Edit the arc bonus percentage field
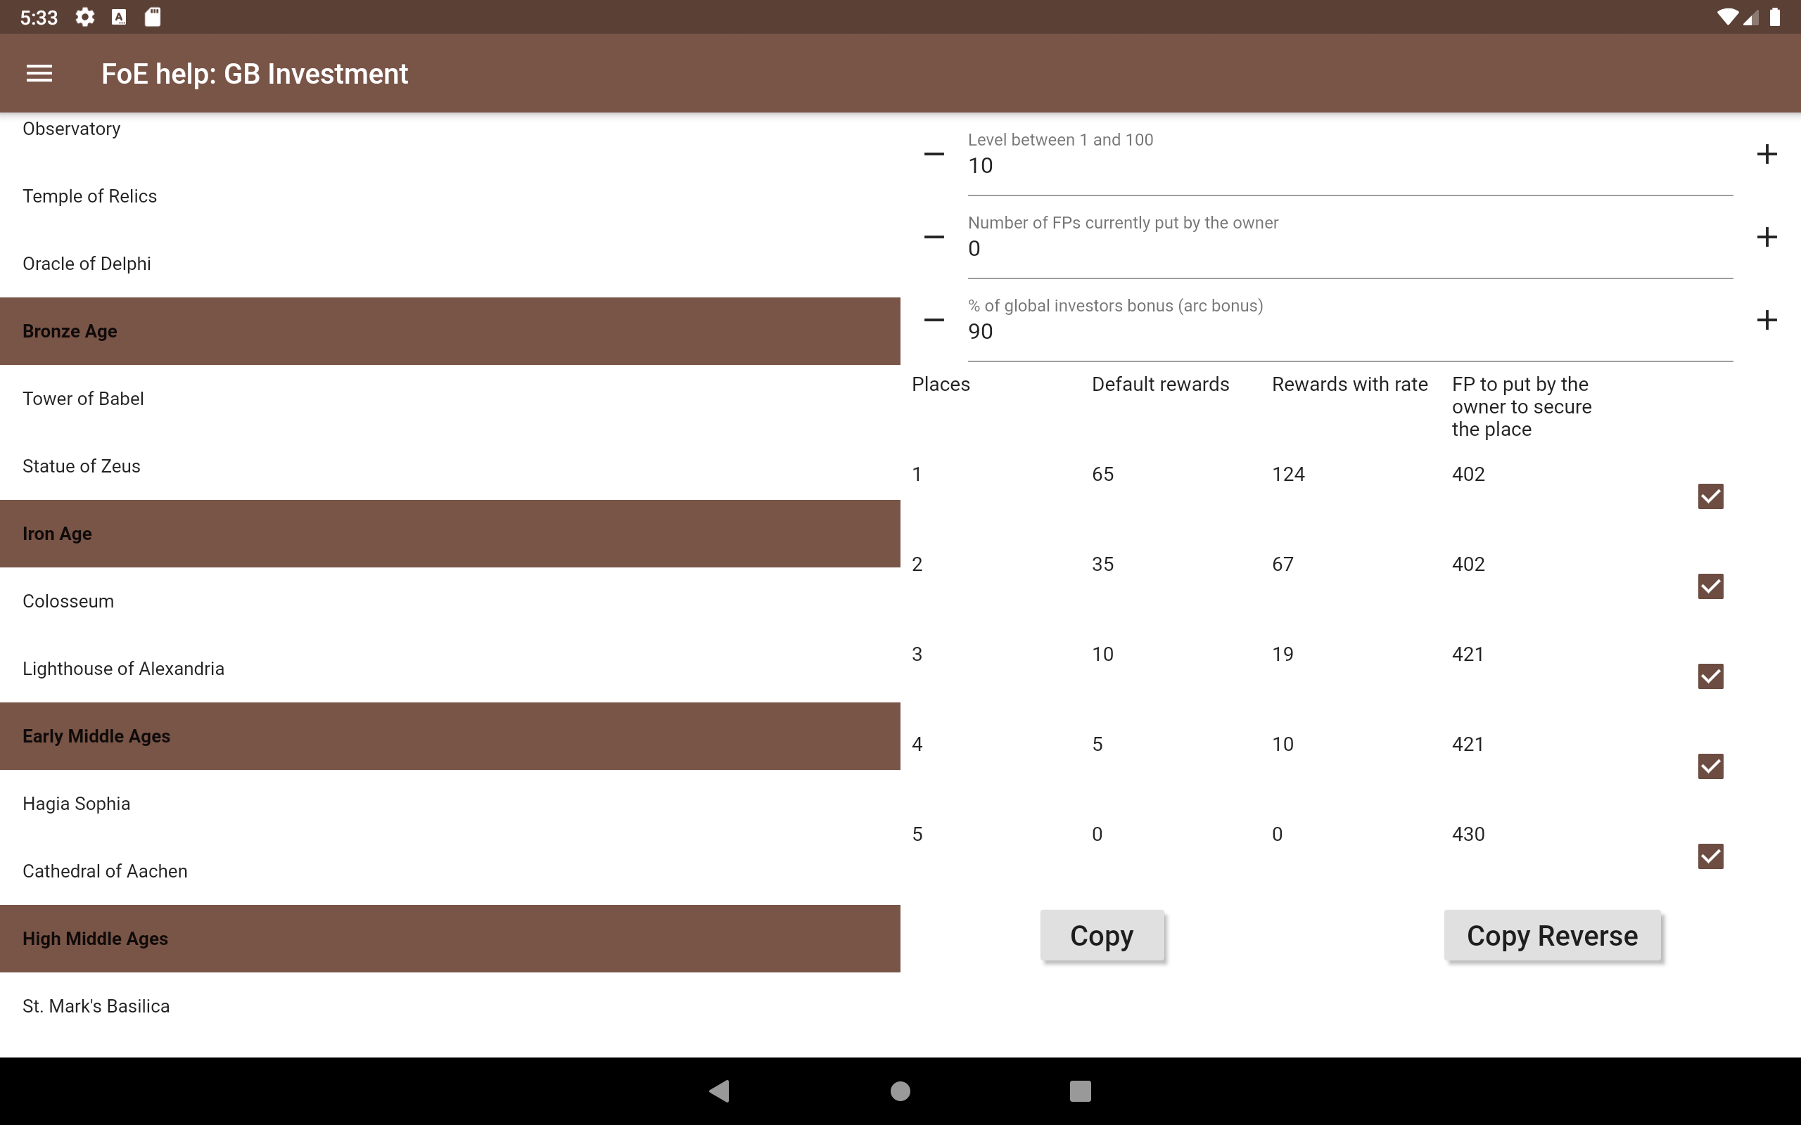Viewport: 1801px width, 1125px height. coord(1349,331)
